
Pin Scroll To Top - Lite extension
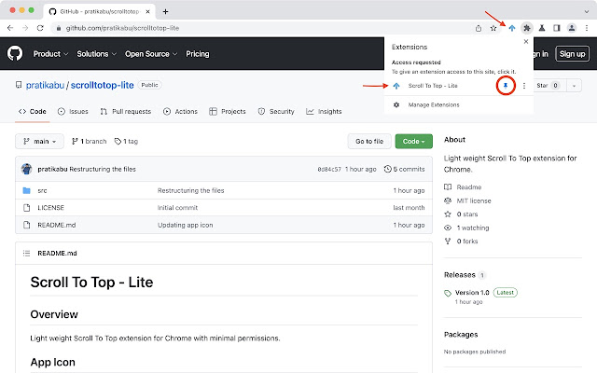coord(506,86)
